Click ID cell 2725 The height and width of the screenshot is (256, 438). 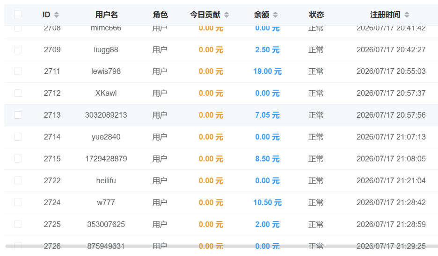(52, 224)
